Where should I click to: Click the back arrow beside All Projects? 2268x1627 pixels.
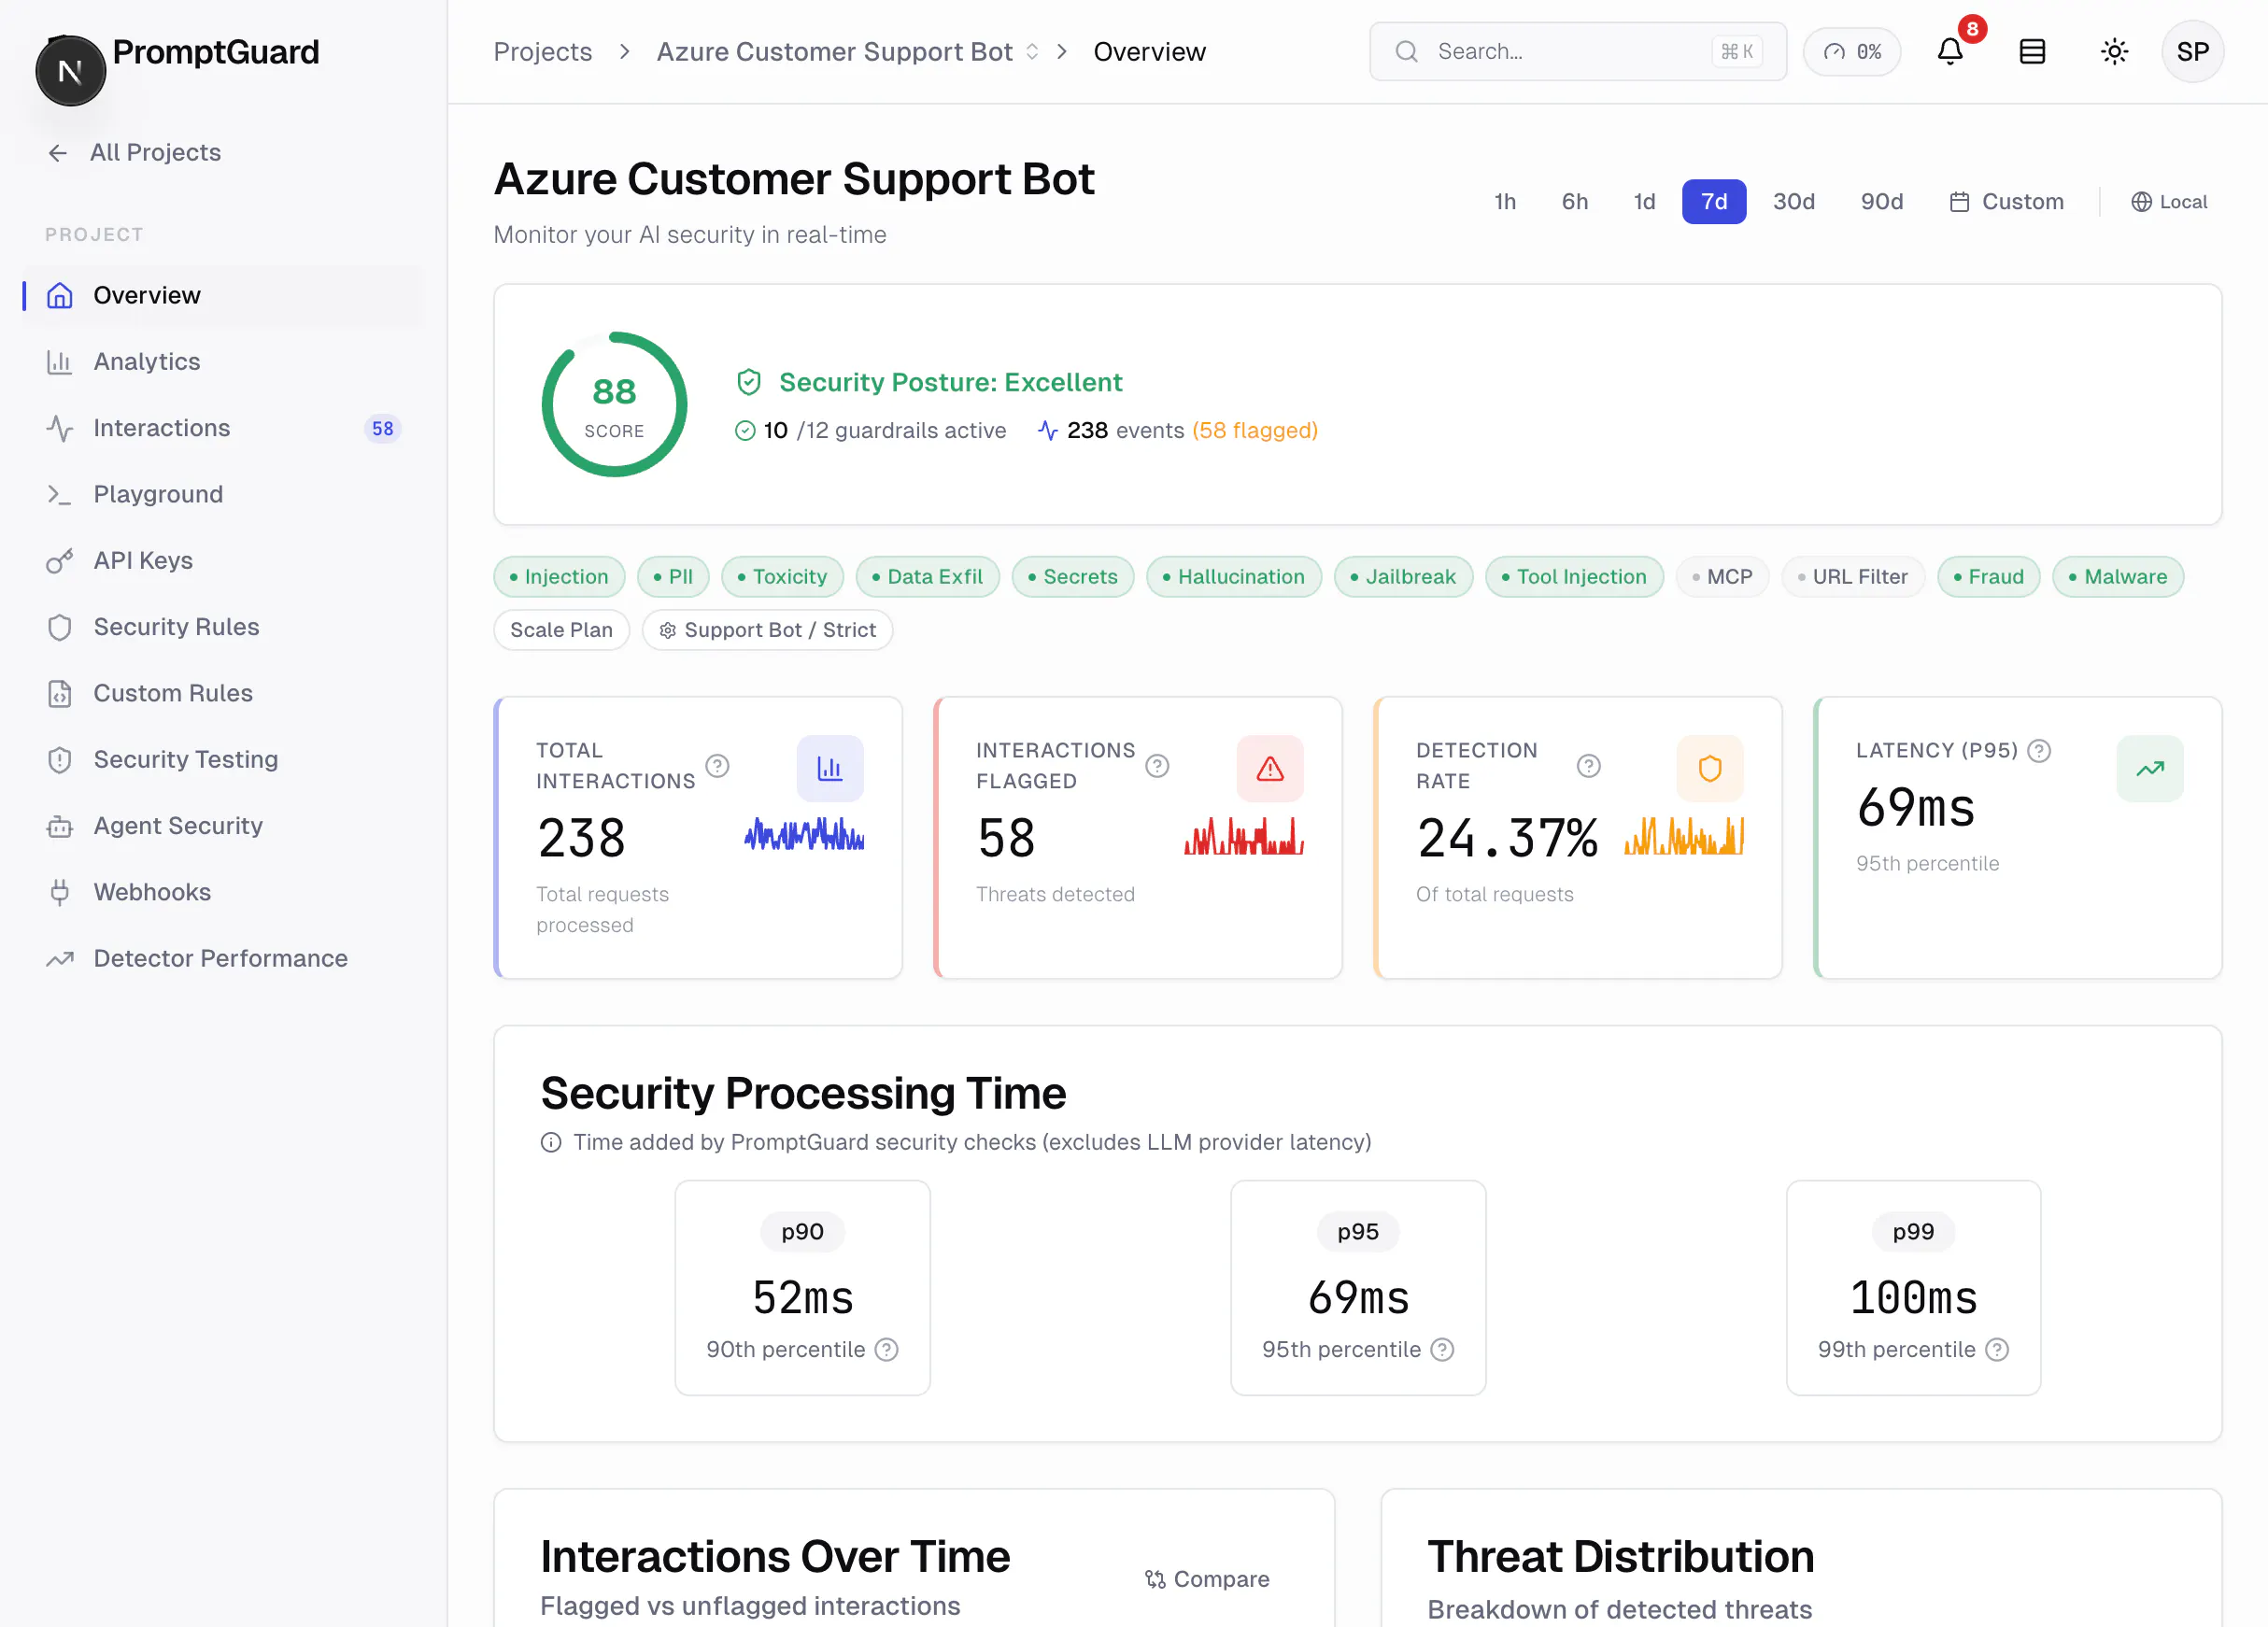click(58, 152)
